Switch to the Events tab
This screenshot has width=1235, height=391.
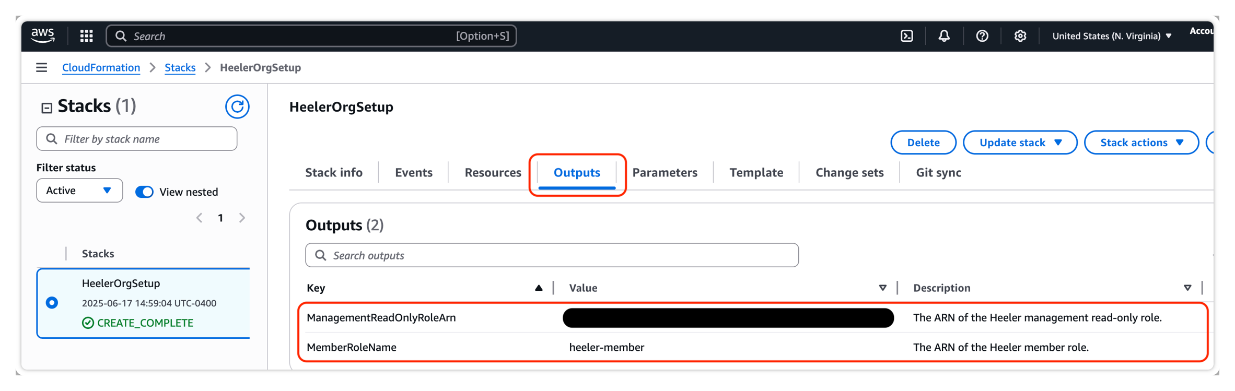click(x=414, y=172)
